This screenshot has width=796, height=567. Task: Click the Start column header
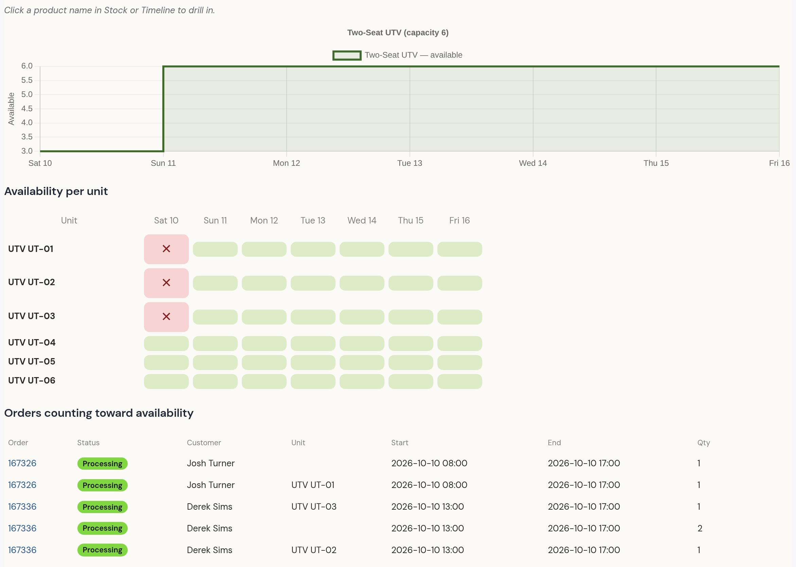coord(400,443)
